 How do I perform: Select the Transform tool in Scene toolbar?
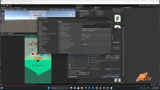click(x=3, y=22)
